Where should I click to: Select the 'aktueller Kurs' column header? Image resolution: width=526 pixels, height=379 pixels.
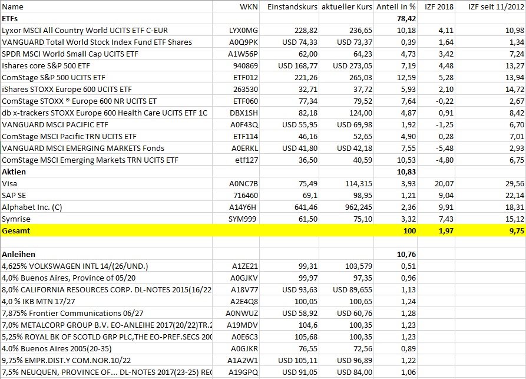point(346,6)
